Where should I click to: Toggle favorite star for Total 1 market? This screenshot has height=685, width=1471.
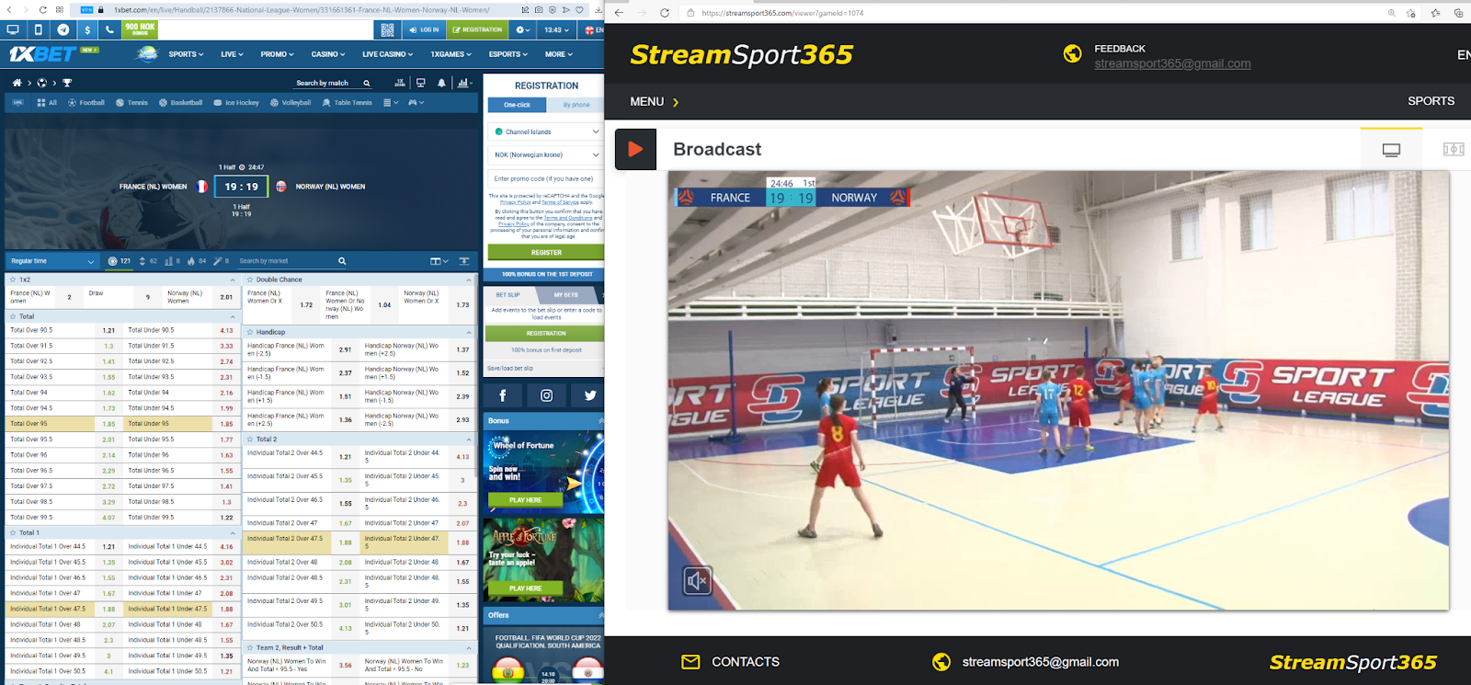(x=13, y=532)
